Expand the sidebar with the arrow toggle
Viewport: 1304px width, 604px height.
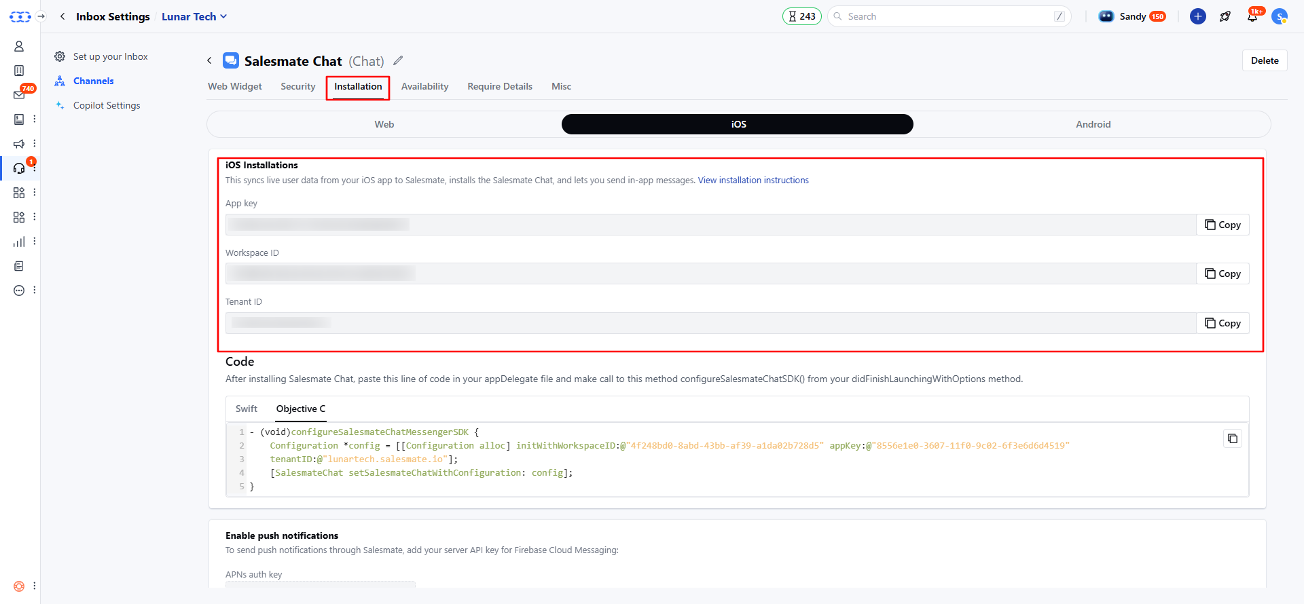pyautogui.click(x=41, y=16)
